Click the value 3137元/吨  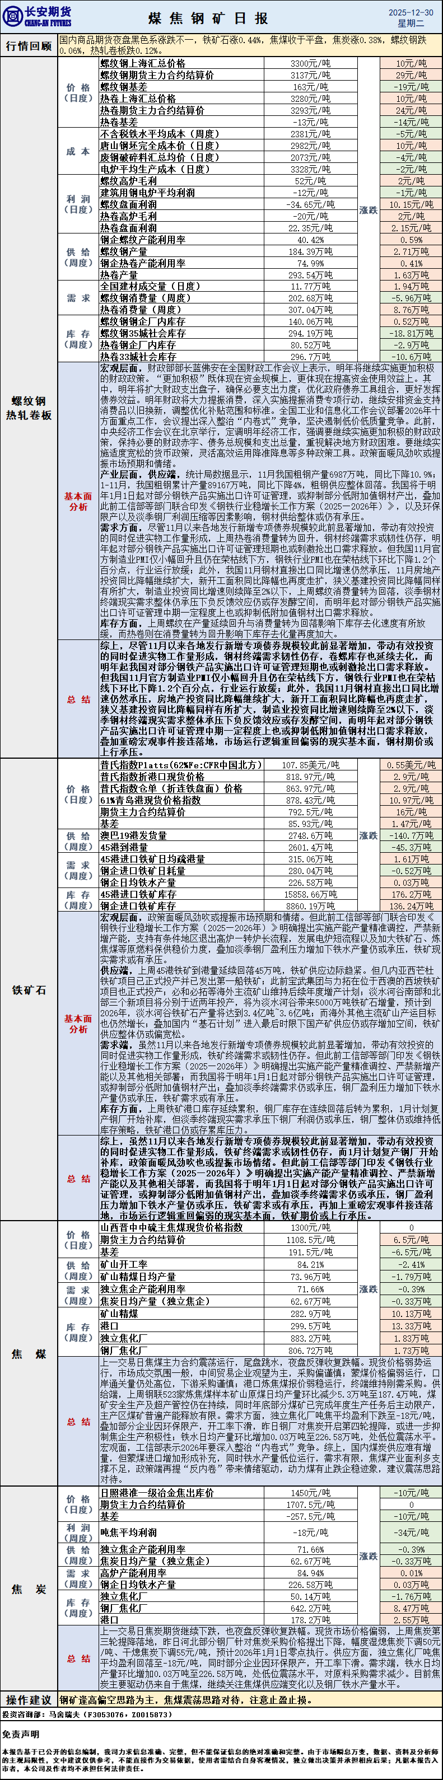click(310, 76)
